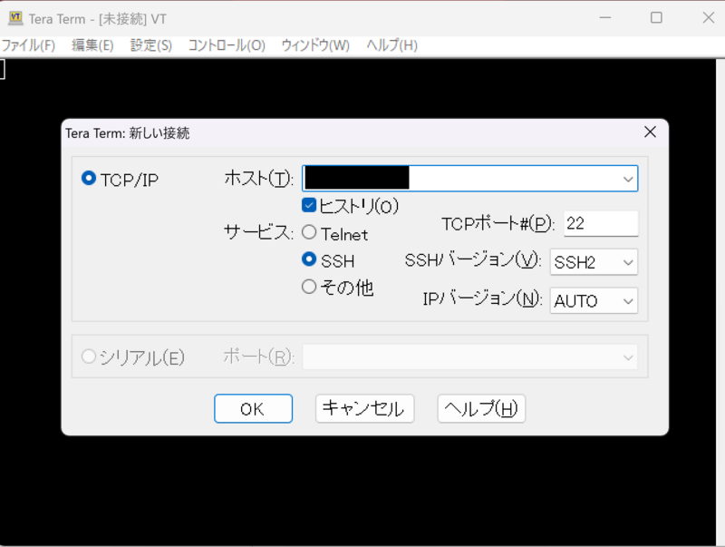Choose the SSH service option
The height and width of the screenshot is (547, 725).
pos(309,259)
